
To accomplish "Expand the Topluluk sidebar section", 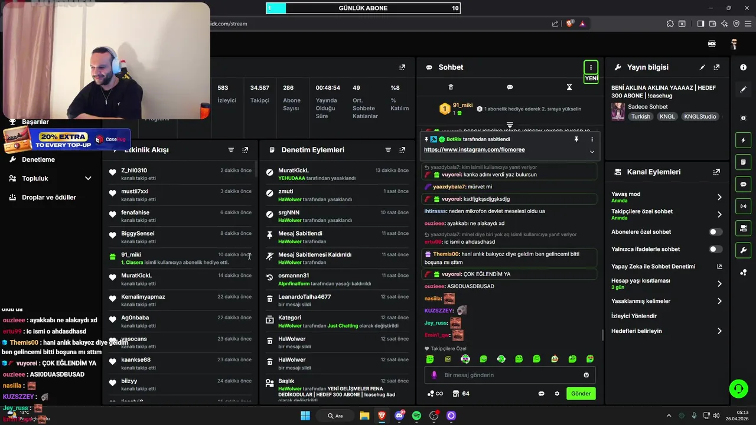I will [x=88, y=178].
